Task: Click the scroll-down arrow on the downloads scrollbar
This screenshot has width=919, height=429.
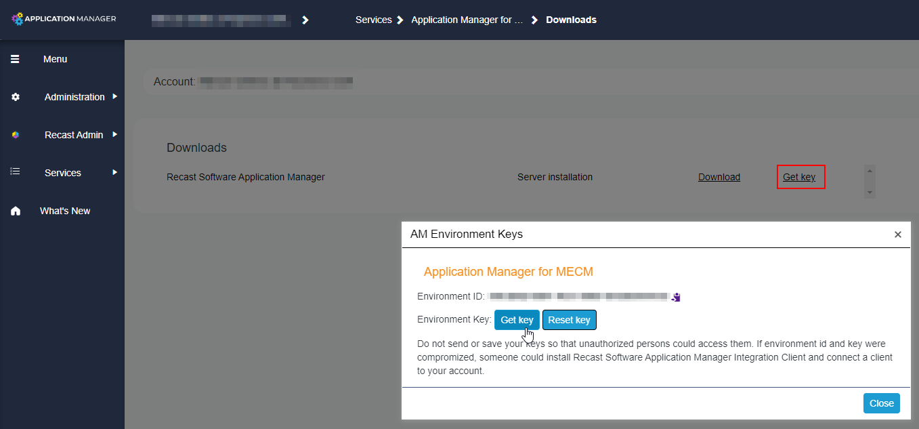Action: click(x=870, y=192)
